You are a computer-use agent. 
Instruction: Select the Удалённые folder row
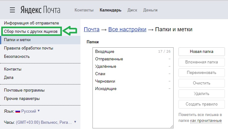click(133, 66)
